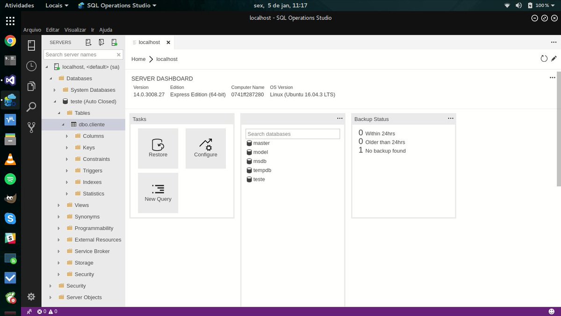
Task: Collapse the Databases folder
Action: (x=51, y=79)
